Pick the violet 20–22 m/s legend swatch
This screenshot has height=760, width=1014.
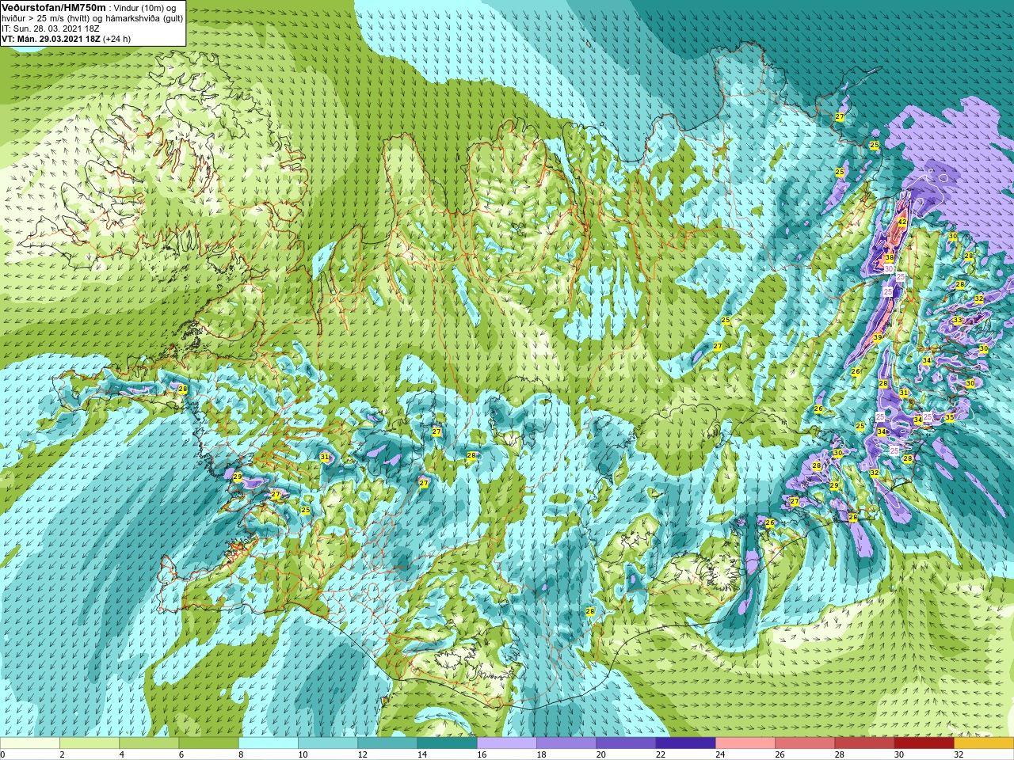click(626, 743)
